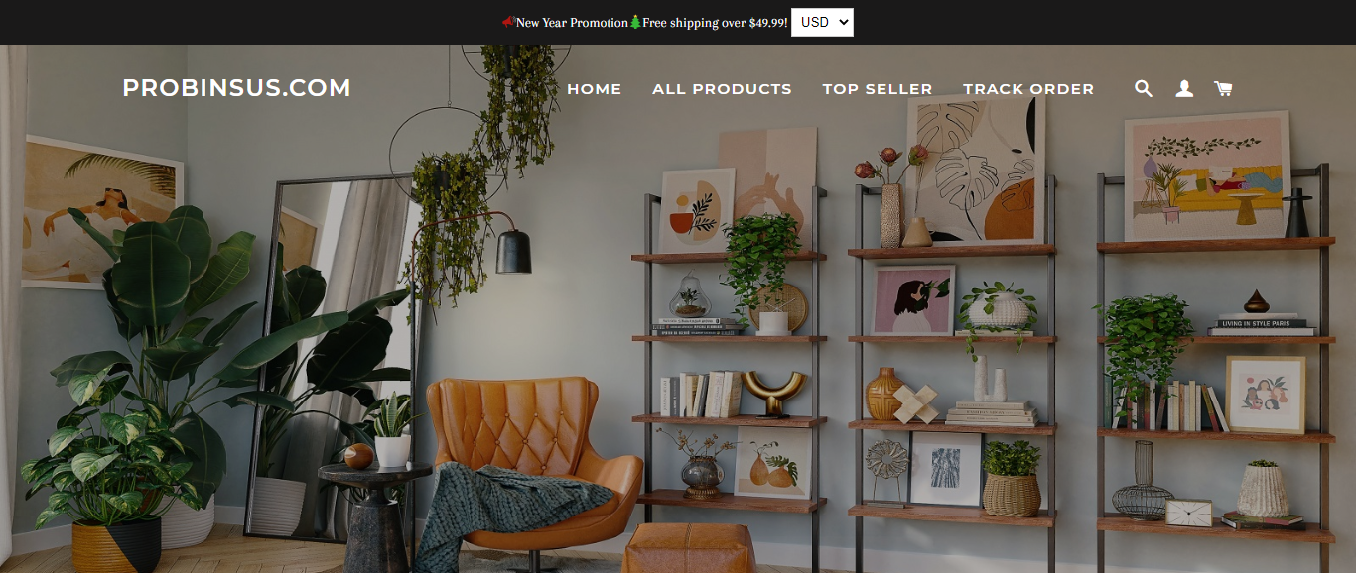Click the Christmas tree emoji in promo bar
The height and width of the screenshot is (573, 1356).
635,22
